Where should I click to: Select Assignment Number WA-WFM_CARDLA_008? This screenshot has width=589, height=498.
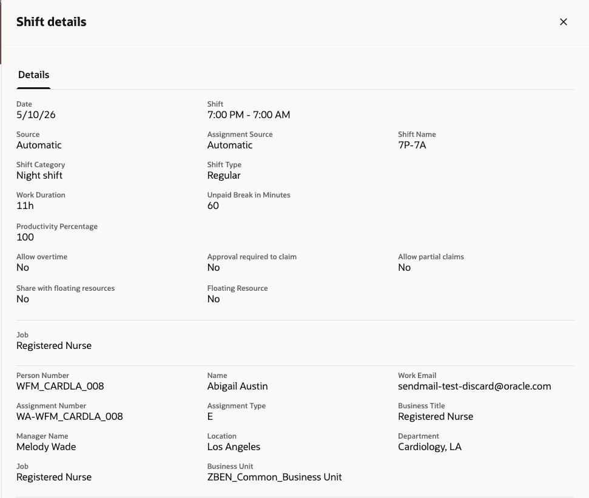pyautogui.click(x=70, y=417)
